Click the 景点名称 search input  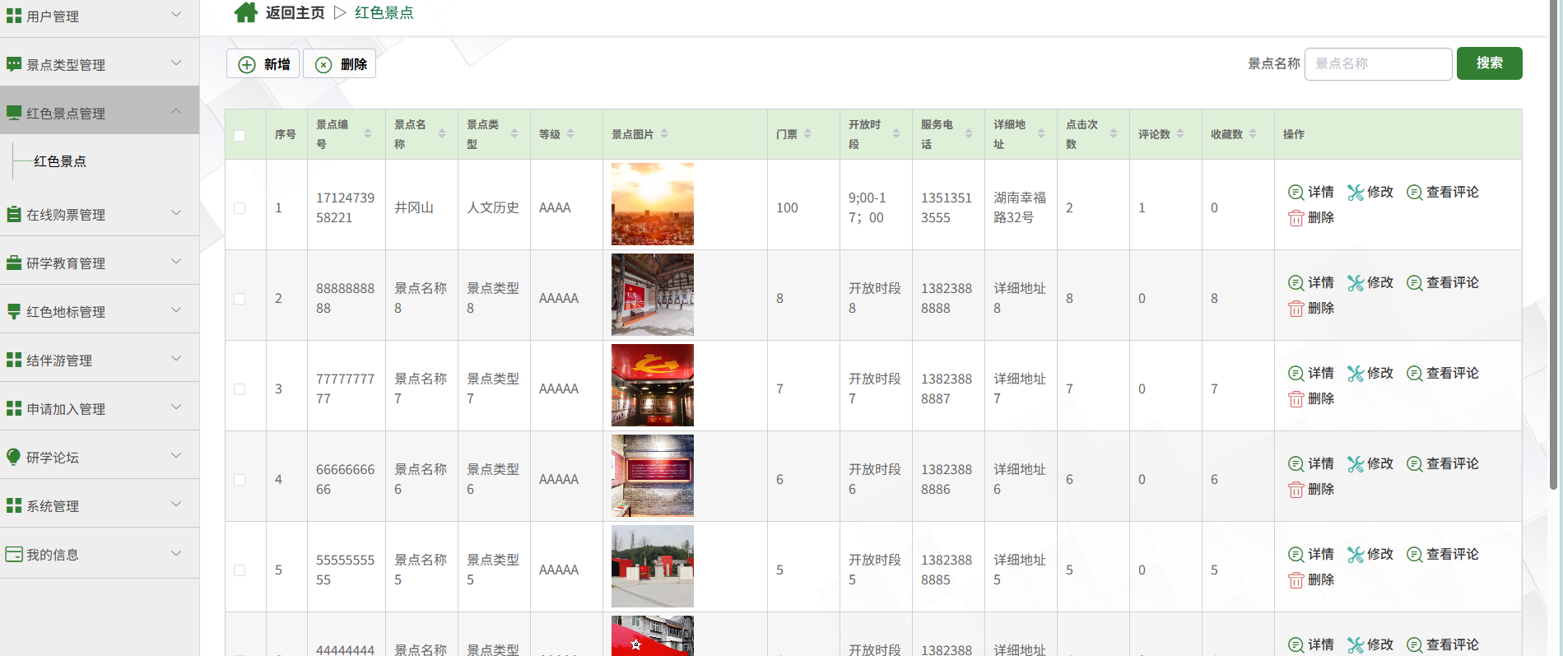tap(1378, 63)
